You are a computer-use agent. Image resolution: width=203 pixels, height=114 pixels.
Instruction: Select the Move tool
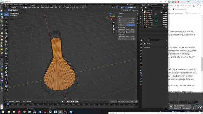(x=6, y=22)
